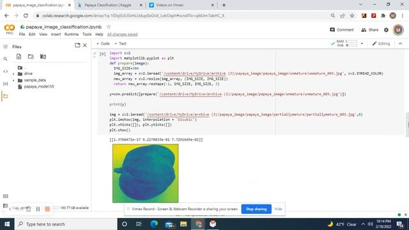Click the notebook vertical scrollbar
409x230 pixels.
(x=407, y=125)
